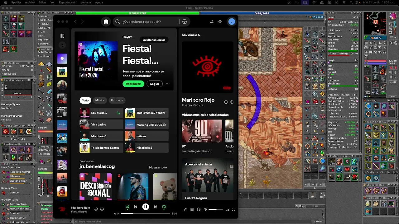Add Marlboro Rojo from Now Playing panel plus

(x=232, y=102)
